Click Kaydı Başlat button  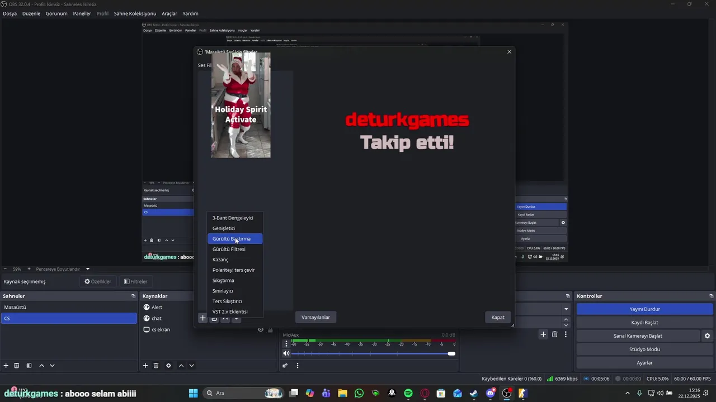tap(644, 322)
